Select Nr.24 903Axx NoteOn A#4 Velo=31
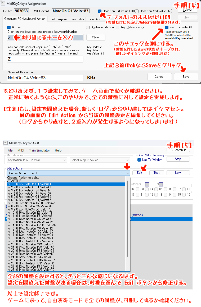 pyautogui.click(x=66, y=257)
